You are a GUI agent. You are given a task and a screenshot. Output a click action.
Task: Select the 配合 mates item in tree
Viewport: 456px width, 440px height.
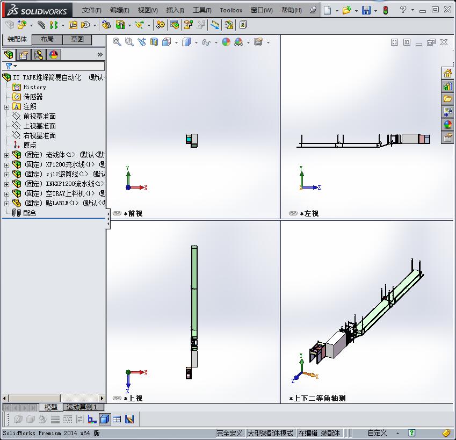coord(24,213)
